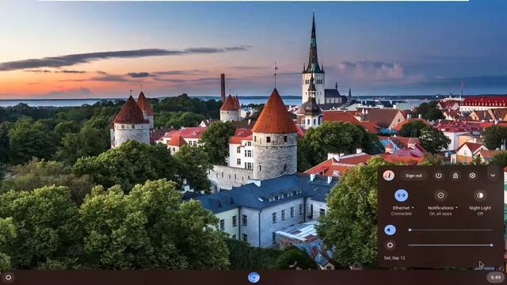Adjust the volume slider
This screenshot has height=285, width=507.
[x=451, y=230]
